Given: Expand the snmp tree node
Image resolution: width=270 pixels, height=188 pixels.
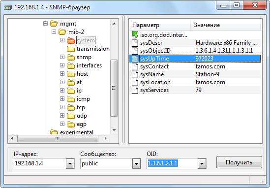Looking at the screenshot, I should click(62, 57).
